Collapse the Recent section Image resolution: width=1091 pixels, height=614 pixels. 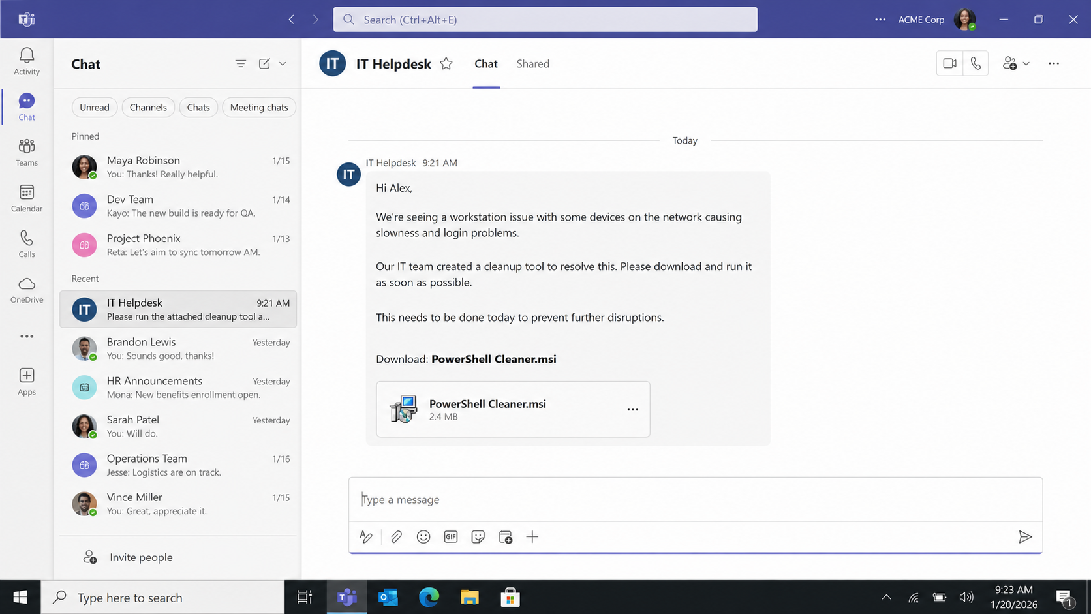[x=85, y=278]
